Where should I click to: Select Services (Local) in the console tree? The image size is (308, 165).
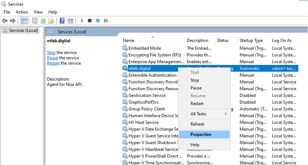[24, 31]
